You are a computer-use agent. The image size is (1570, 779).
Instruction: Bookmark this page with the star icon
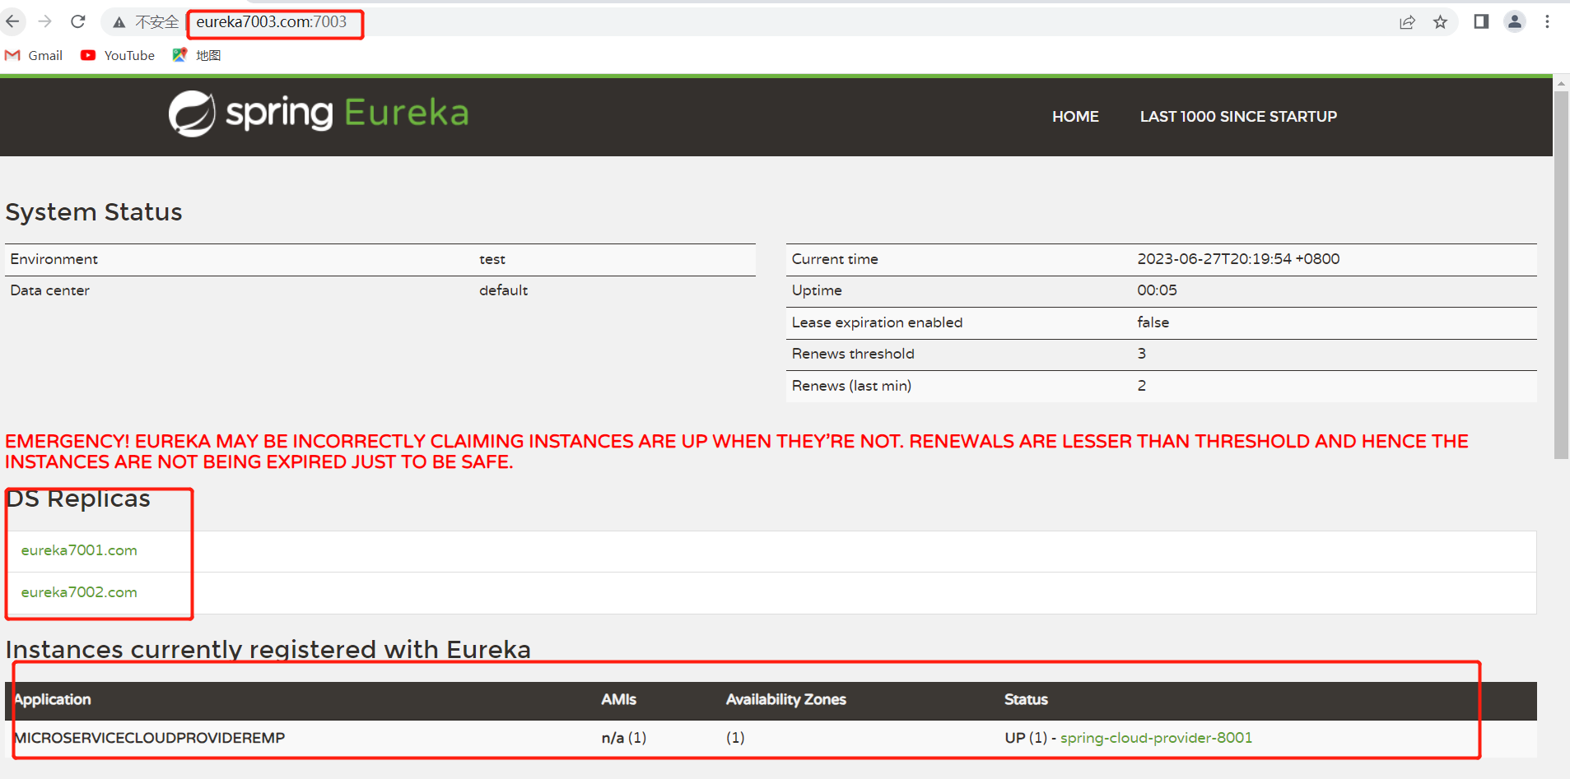click(x=1440, y=22)
